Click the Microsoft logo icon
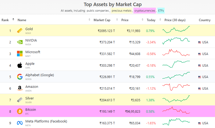Viewport: 215px width, 128px height. pyautogui.click(x=20, y=53)
